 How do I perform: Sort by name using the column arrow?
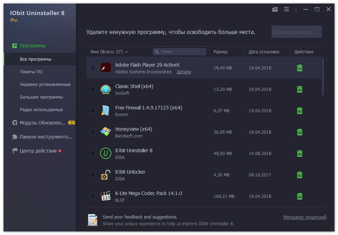pos(126,52)
